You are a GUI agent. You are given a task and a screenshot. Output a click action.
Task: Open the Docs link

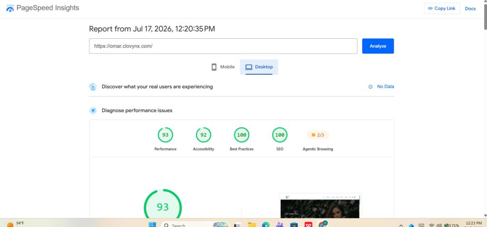click(470, 9)
